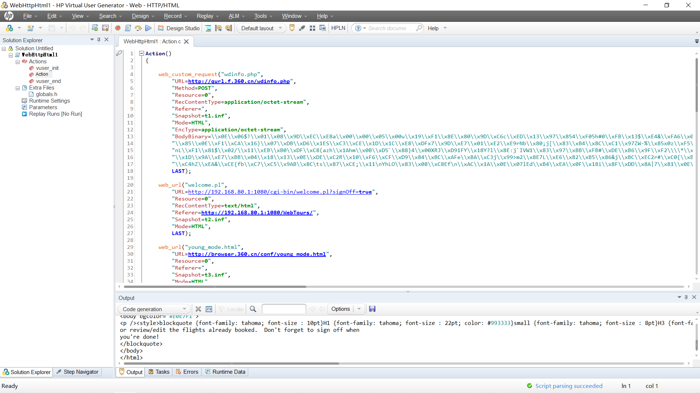Save output with the floppy disk icon
The image size is (700, 393).
(372, 309)
